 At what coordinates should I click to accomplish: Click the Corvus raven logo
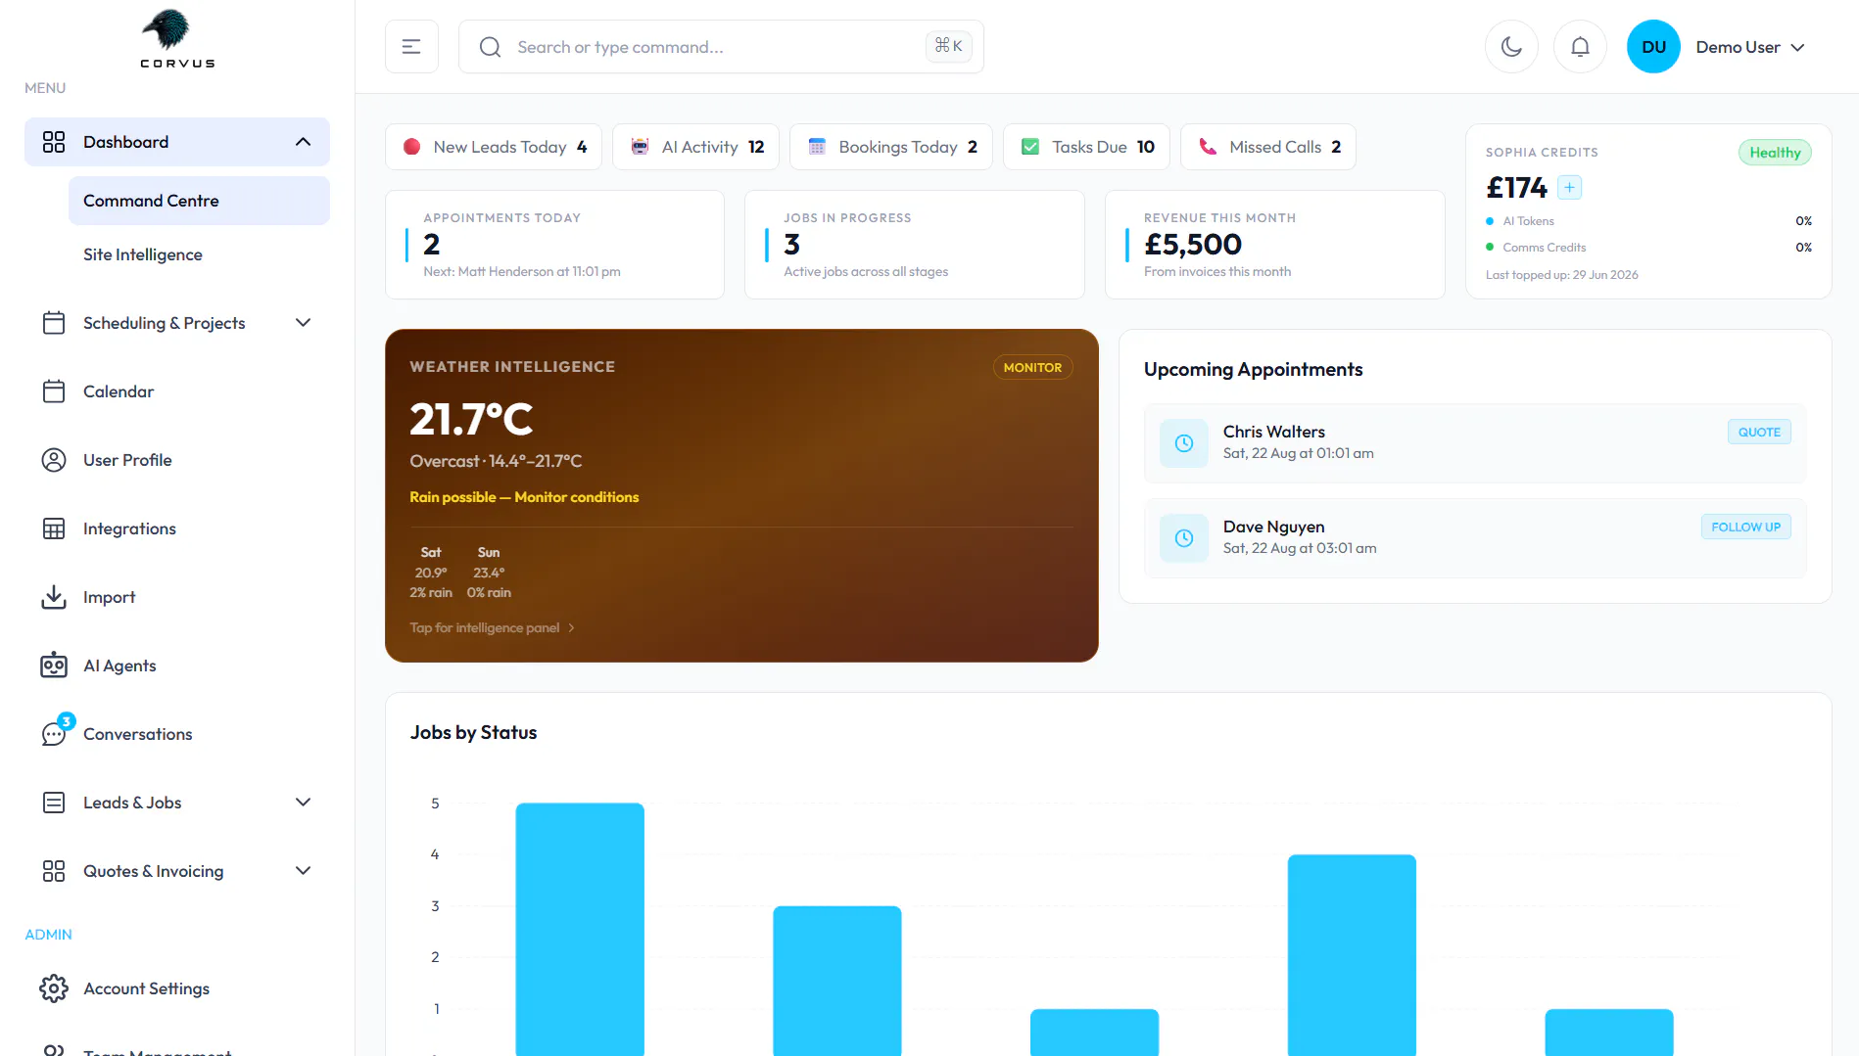click(x=177, y=39)
